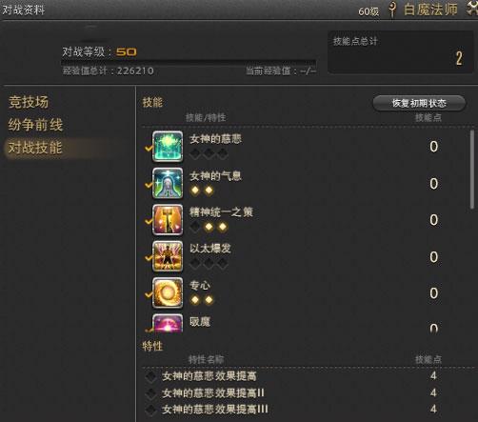Click the 恢复初期状态 reset button
This screenshot has width=478, height=422.
[x=419, y=103]
